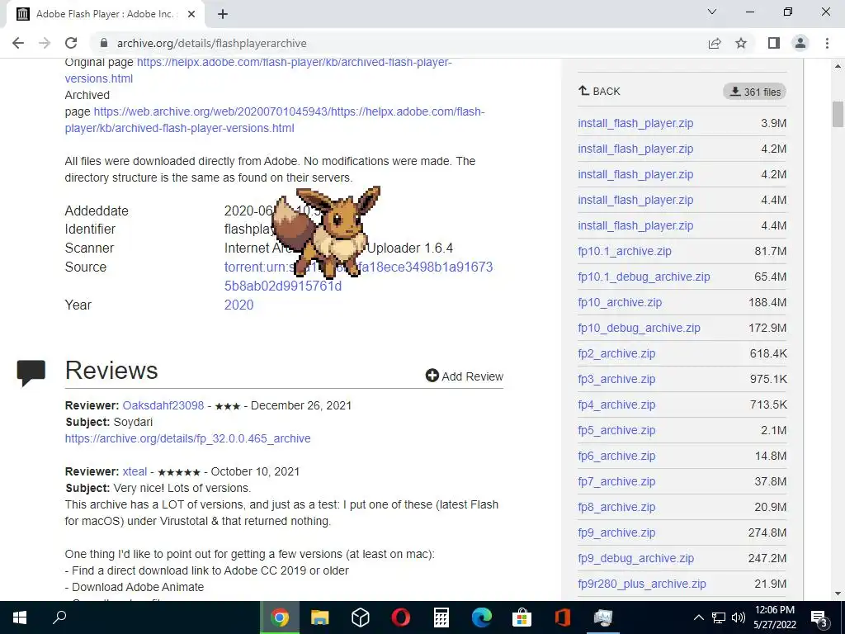This screenshot has height=634, width=845.
Task: Download fp10.1_debug_archive.zip
Action: pyautogui.click(x=644, y=277)
